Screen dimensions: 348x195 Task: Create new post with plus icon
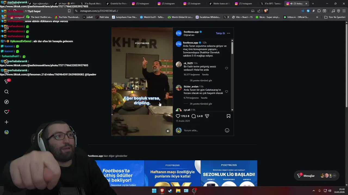tap(7, 122)
